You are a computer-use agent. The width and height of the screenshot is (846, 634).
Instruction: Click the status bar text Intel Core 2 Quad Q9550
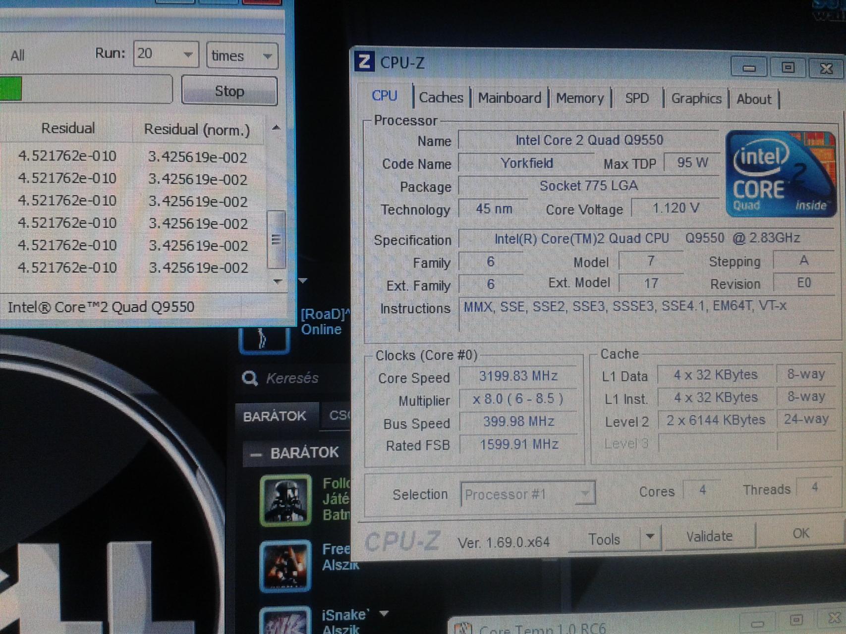click(101, 307)
